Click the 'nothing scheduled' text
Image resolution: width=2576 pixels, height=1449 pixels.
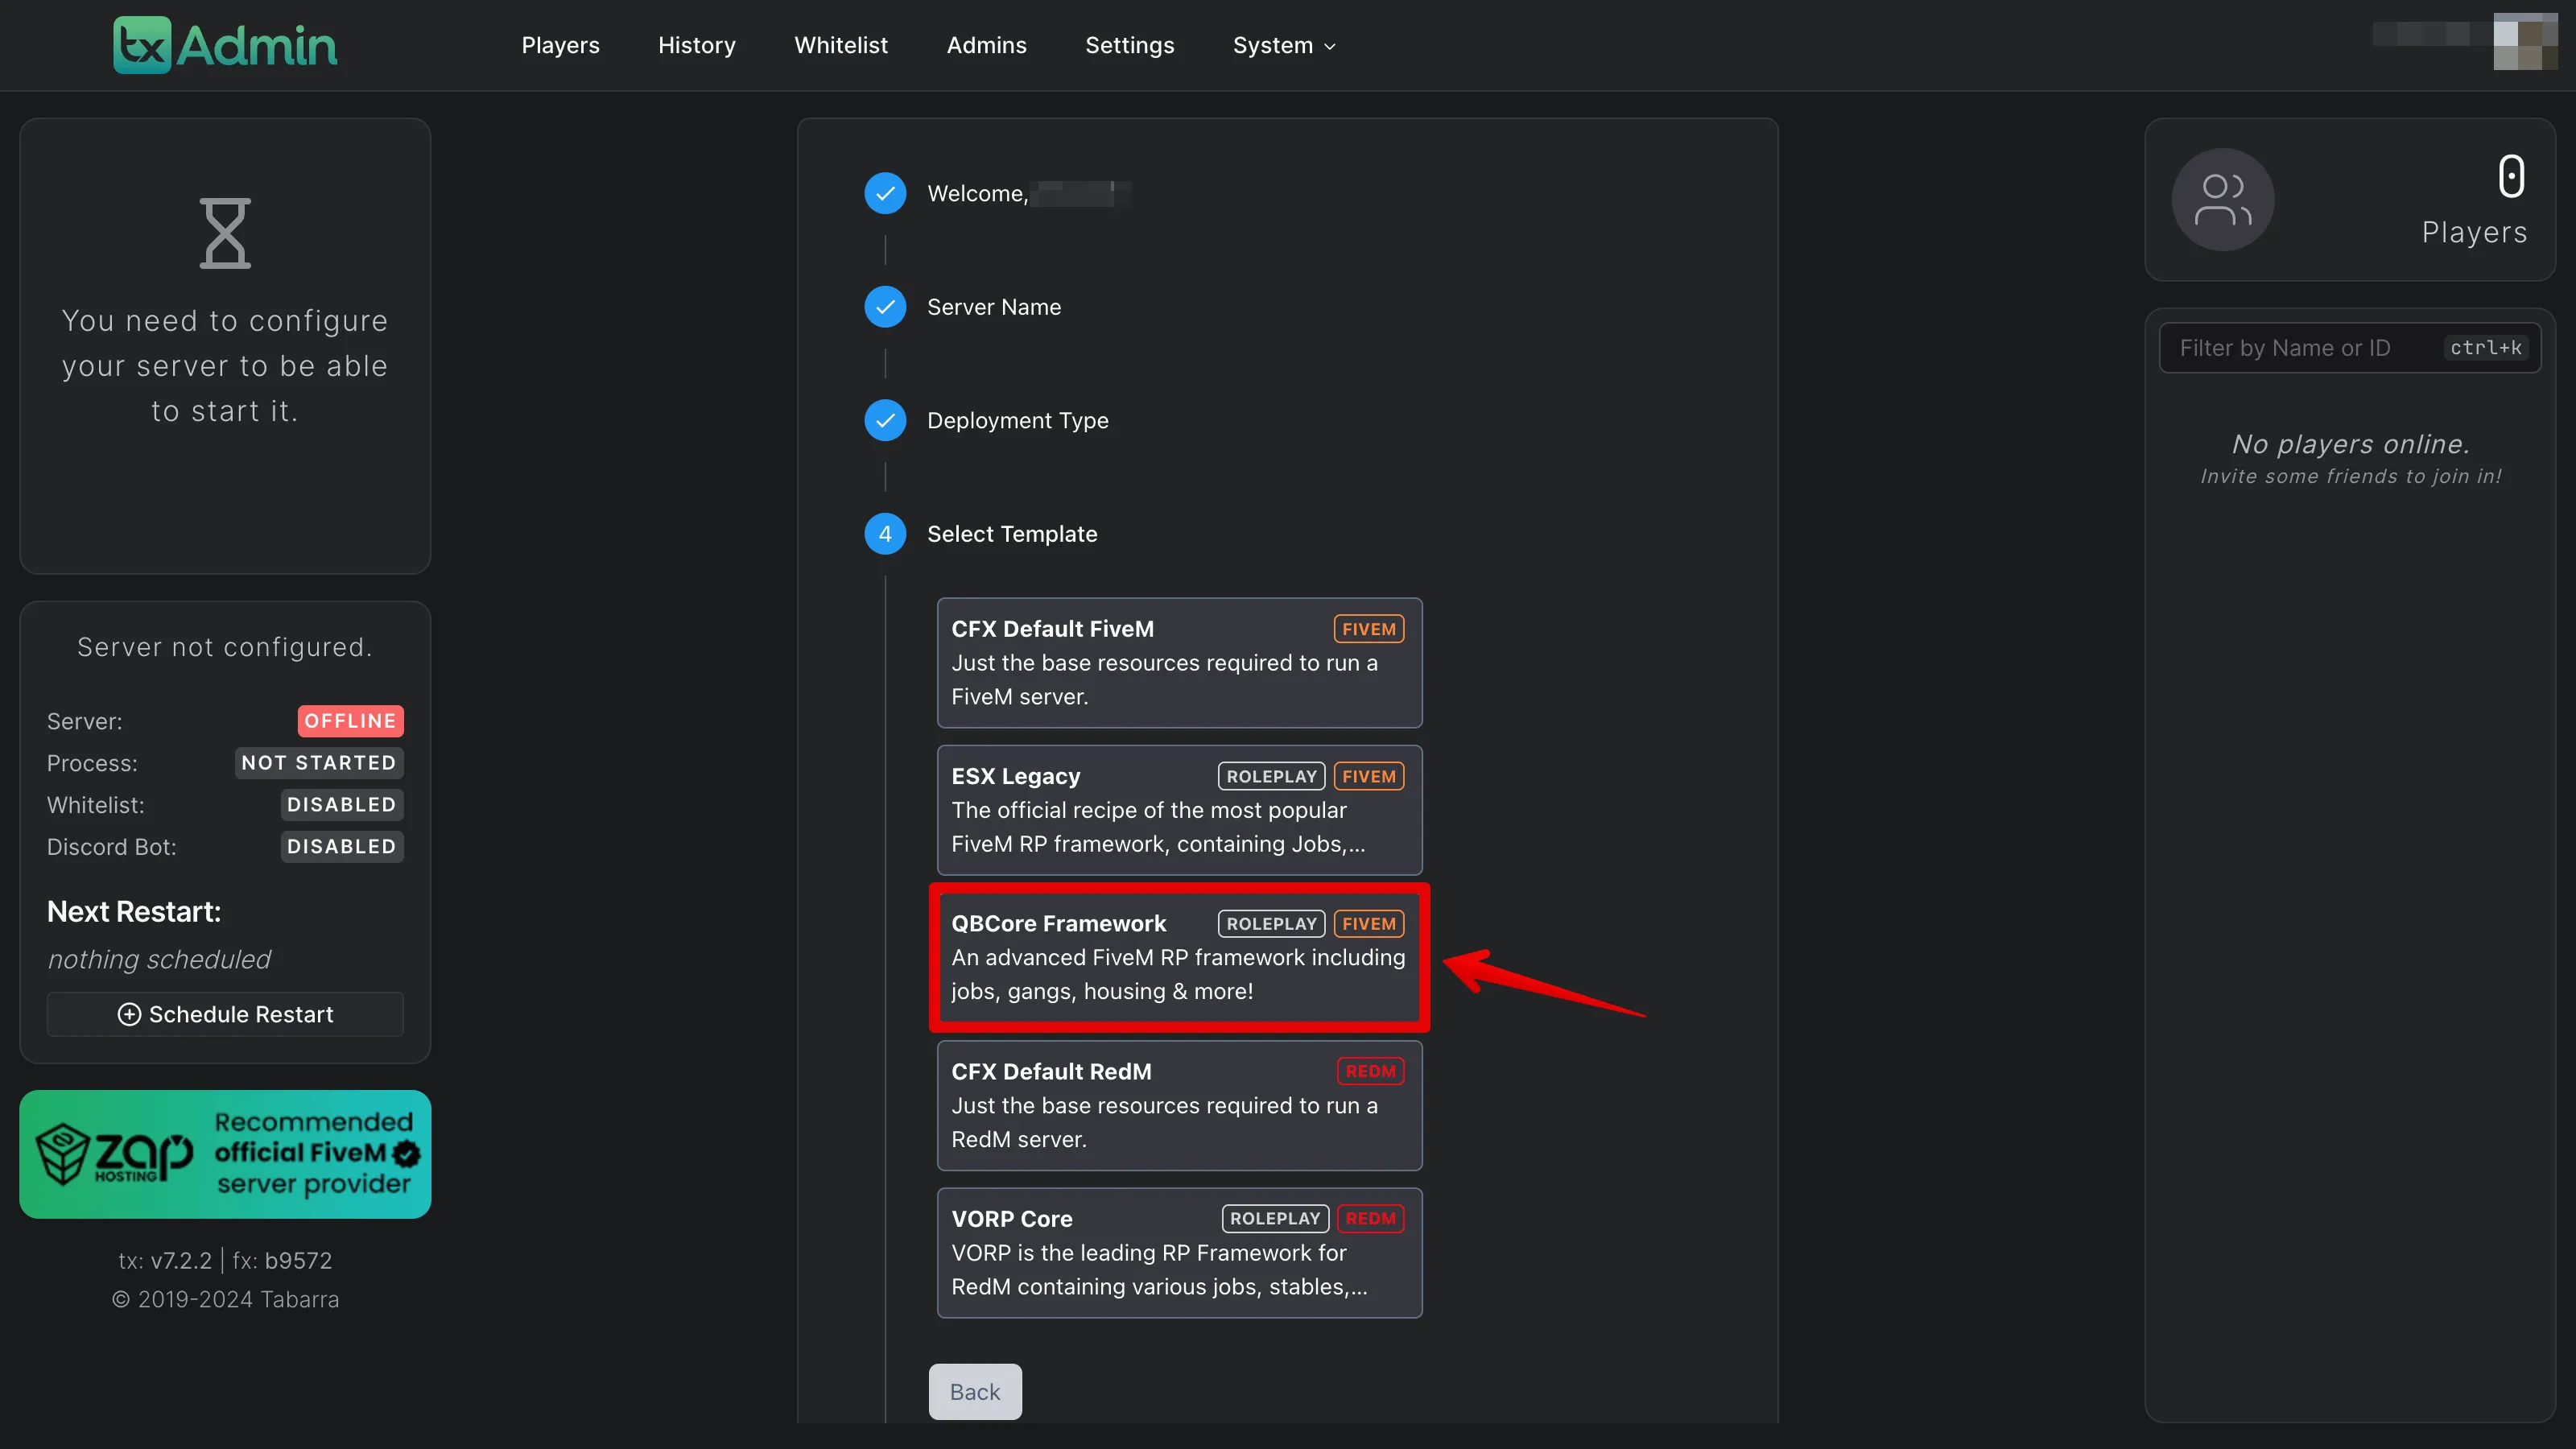[159, 959]
